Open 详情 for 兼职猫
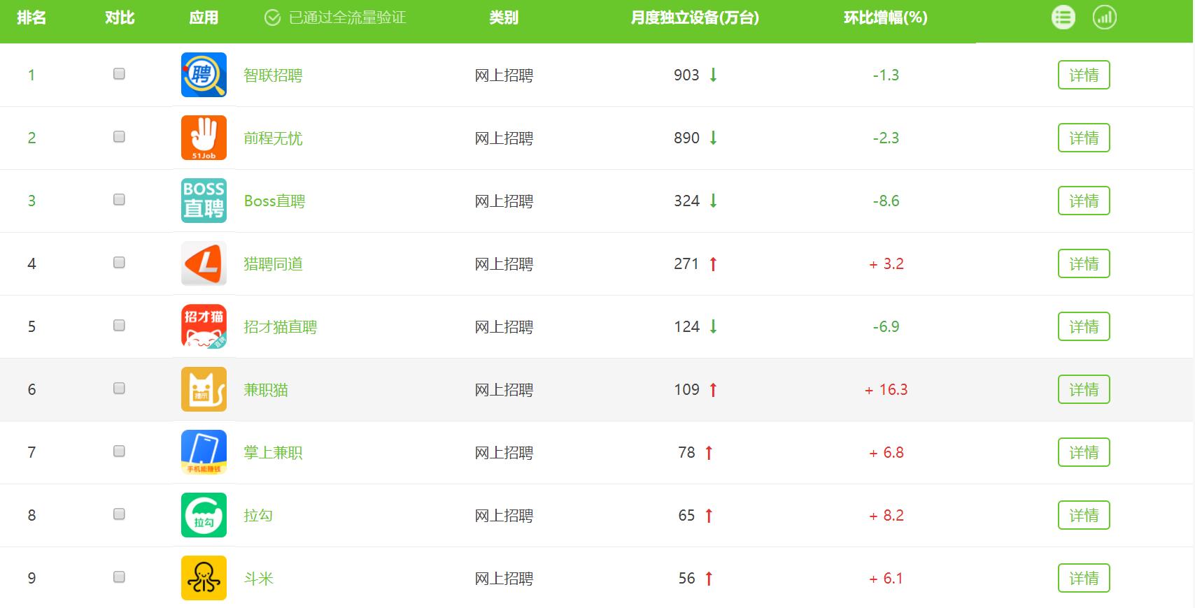Screen dimensions: 1195x608 1084,389
